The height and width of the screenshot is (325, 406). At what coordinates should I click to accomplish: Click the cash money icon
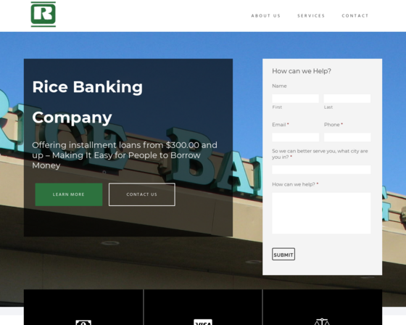coord(83,322)
